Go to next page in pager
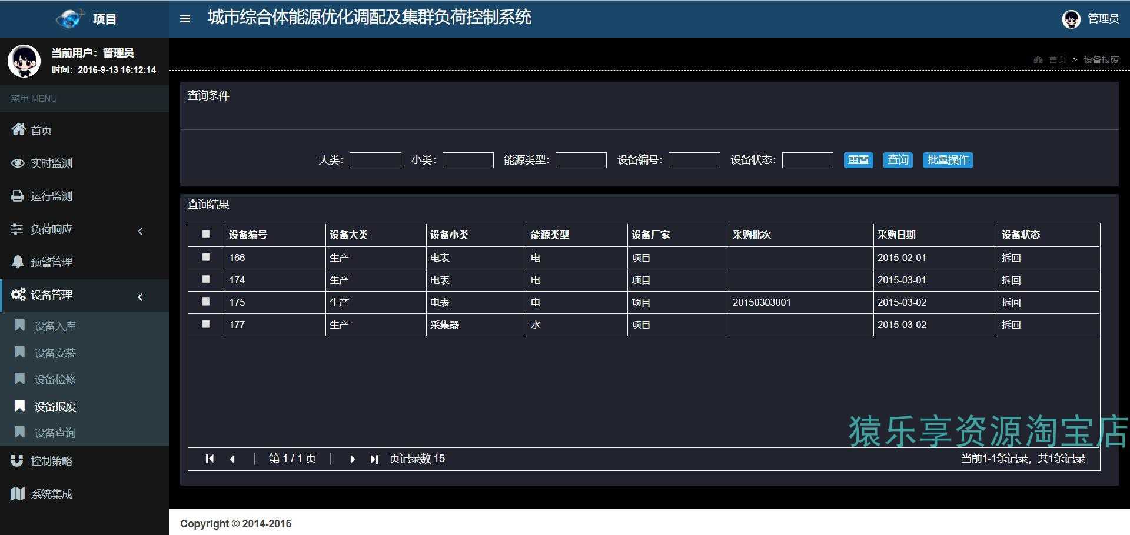The width and height of the screenshot is (1130, 535). 352,459
